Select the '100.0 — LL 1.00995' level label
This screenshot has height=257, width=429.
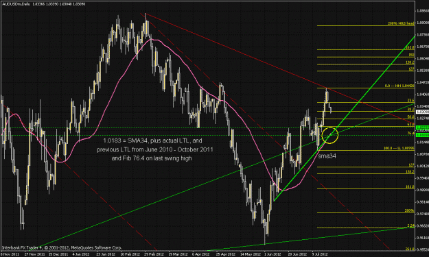[399, 148]
